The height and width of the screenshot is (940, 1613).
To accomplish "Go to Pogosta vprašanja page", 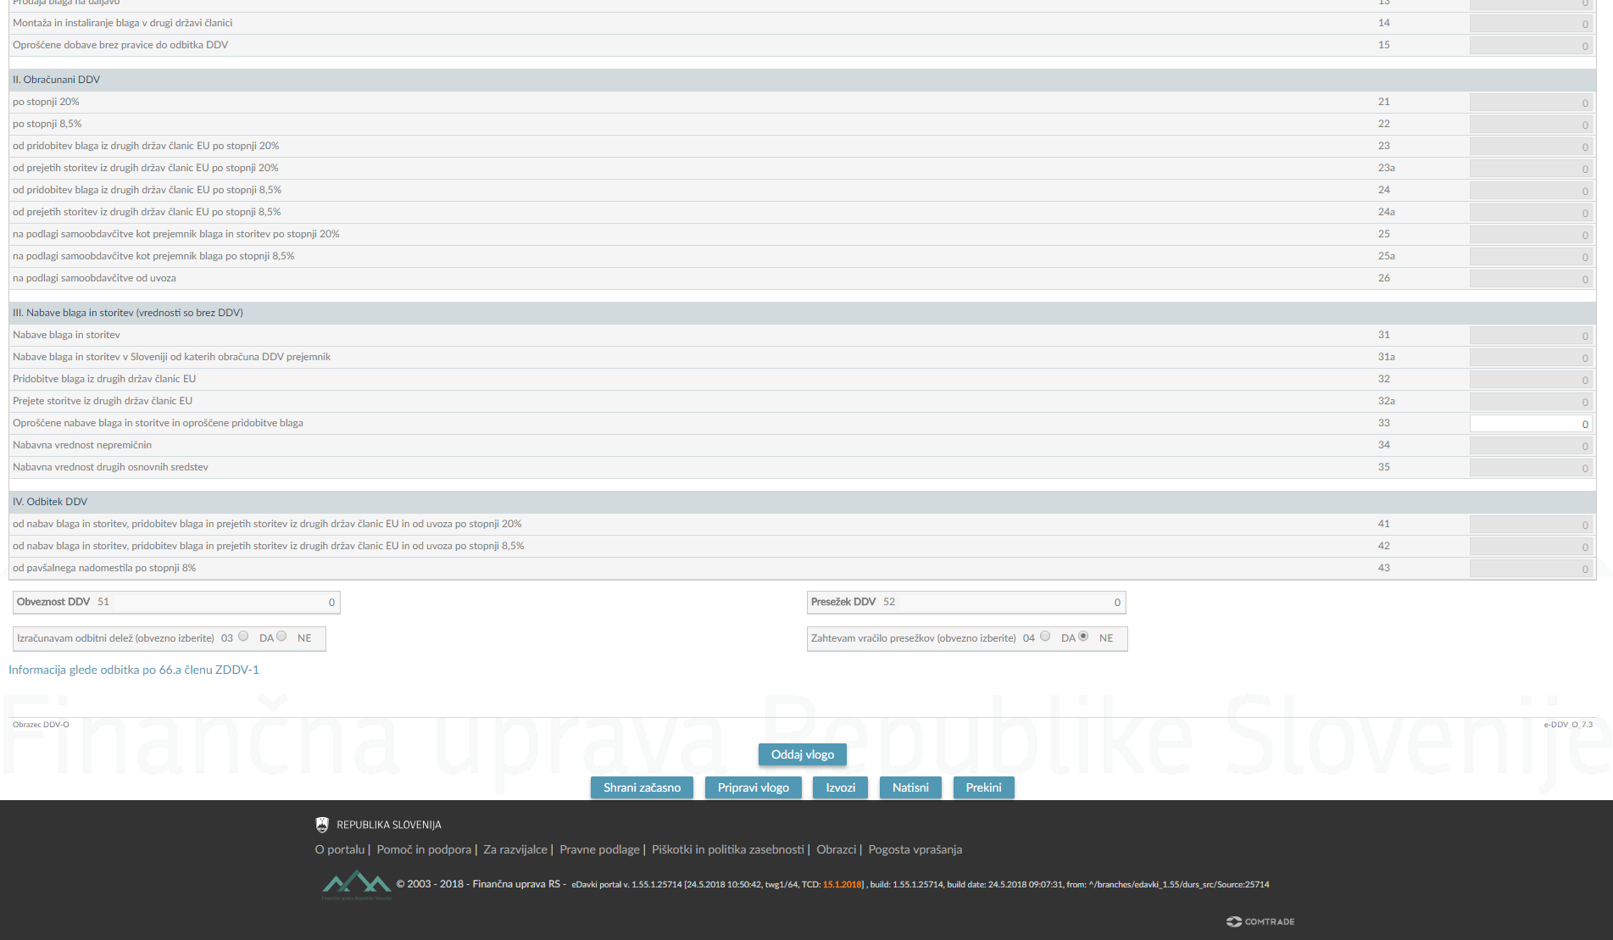I will click(915, 849).
